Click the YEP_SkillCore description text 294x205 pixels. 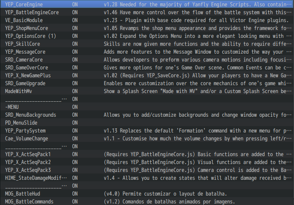[x=198, y=44]
